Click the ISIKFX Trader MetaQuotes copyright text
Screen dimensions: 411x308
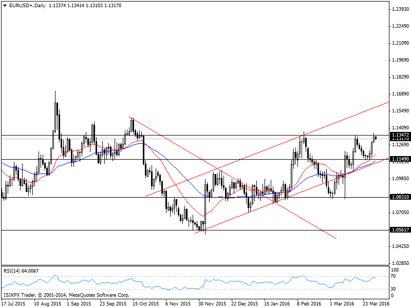tap(66, 295)
